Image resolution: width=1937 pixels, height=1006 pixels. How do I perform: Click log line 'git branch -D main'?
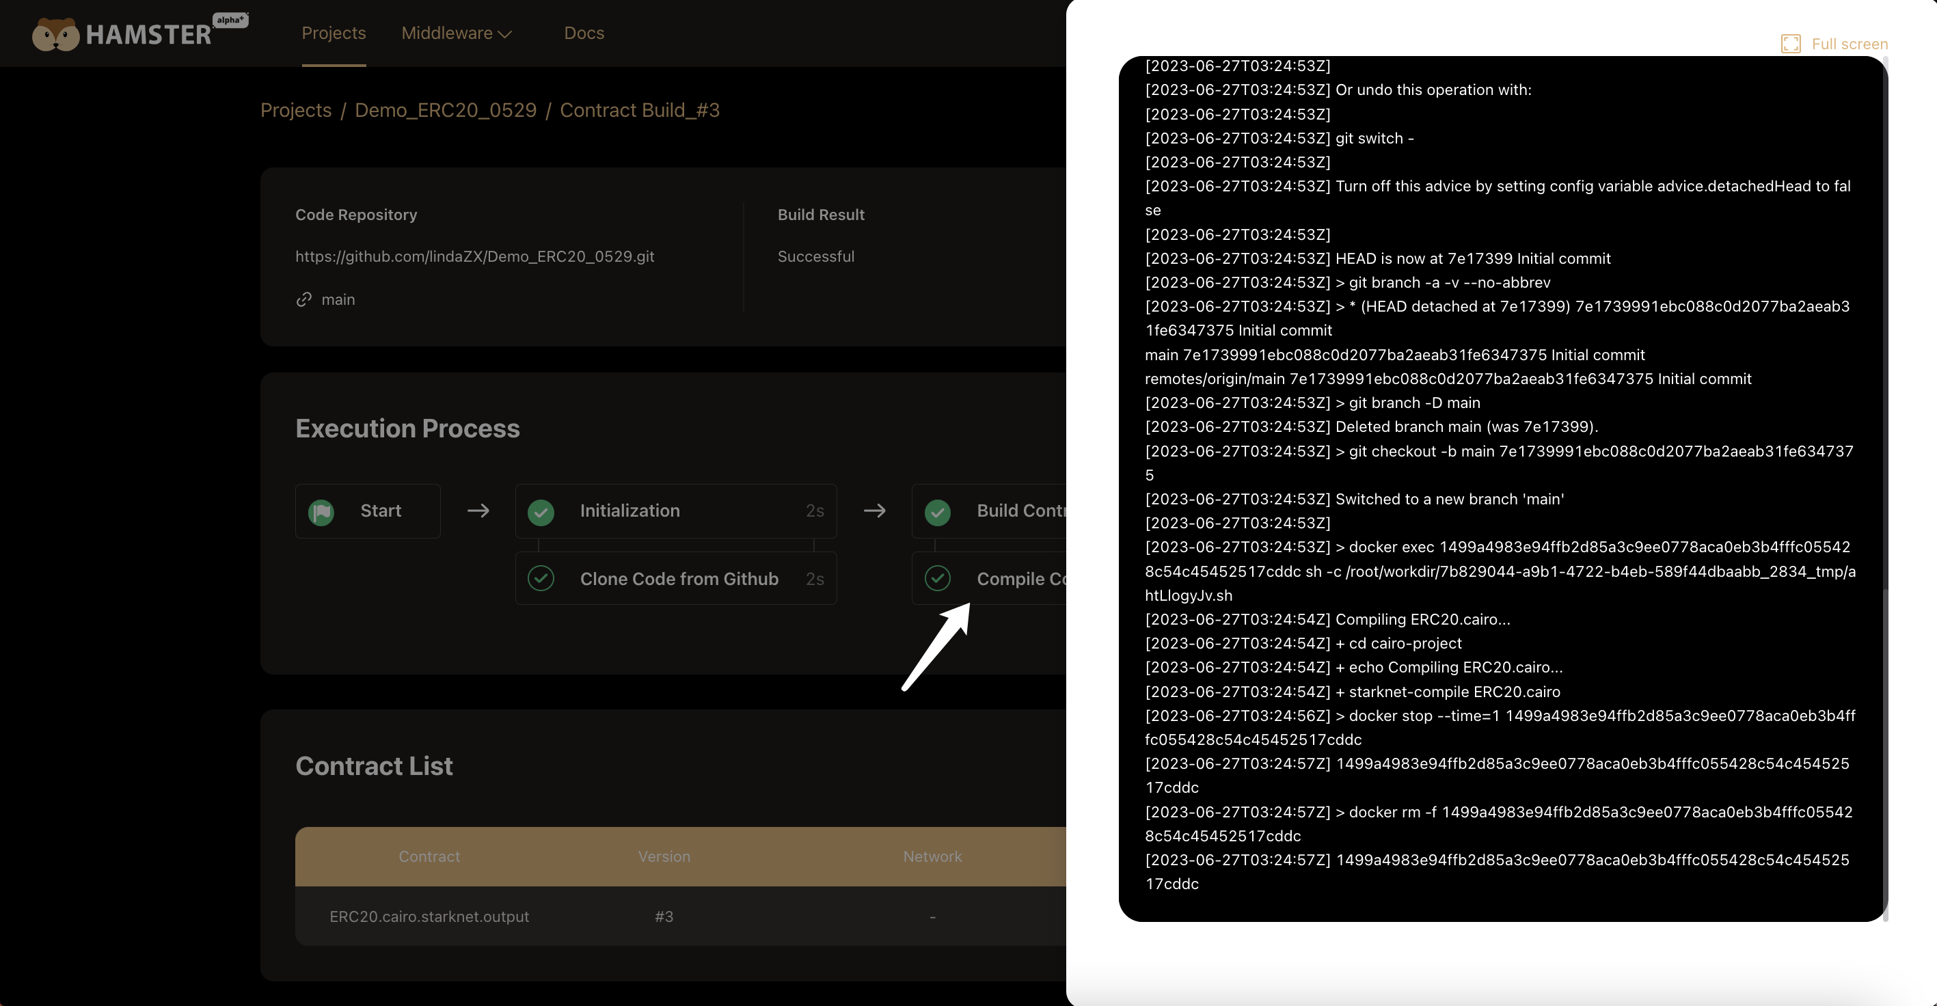[1312, 403]
